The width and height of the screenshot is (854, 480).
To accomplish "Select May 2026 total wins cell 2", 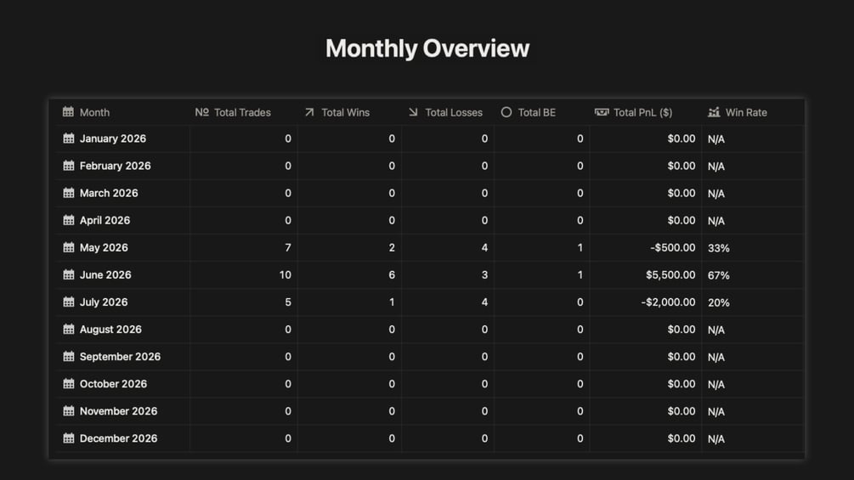I will 349,247.
